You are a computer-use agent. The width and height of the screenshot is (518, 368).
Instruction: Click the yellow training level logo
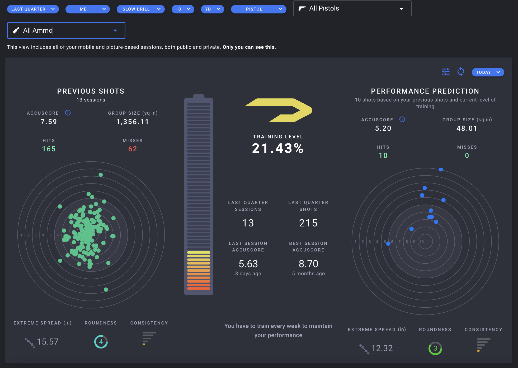pyautogui.click(x=278, y=110)
